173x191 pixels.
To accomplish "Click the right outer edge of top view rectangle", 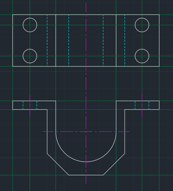I will click(159, 41).
